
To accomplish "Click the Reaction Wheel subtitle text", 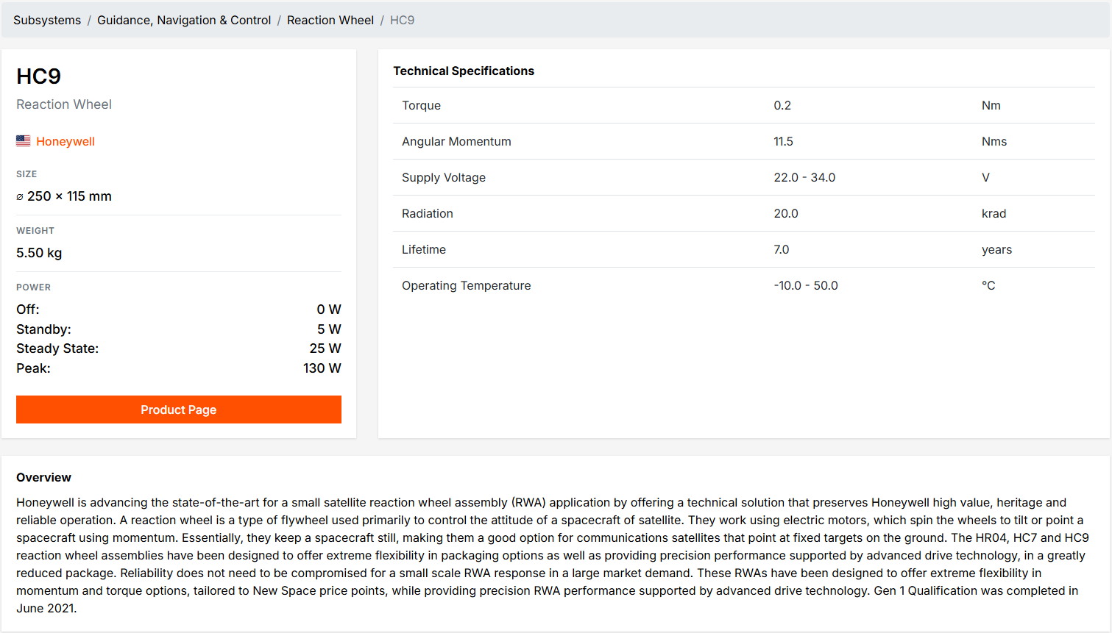I will 63,104.
